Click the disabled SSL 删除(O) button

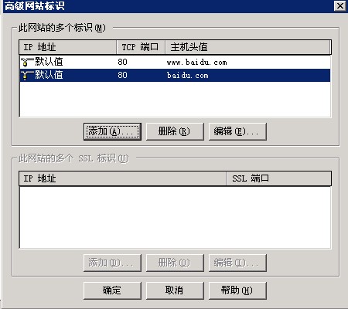point(175,263)
